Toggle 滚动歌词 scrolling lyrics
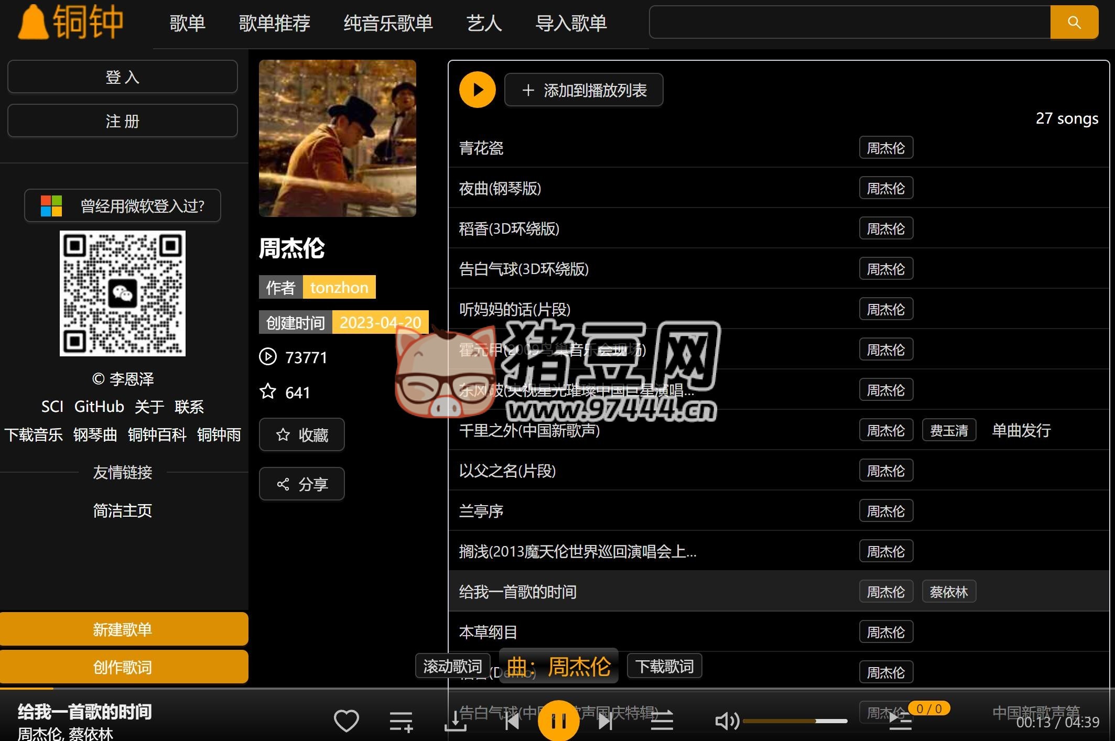1115x741 pixels. [x=452, y=666]
